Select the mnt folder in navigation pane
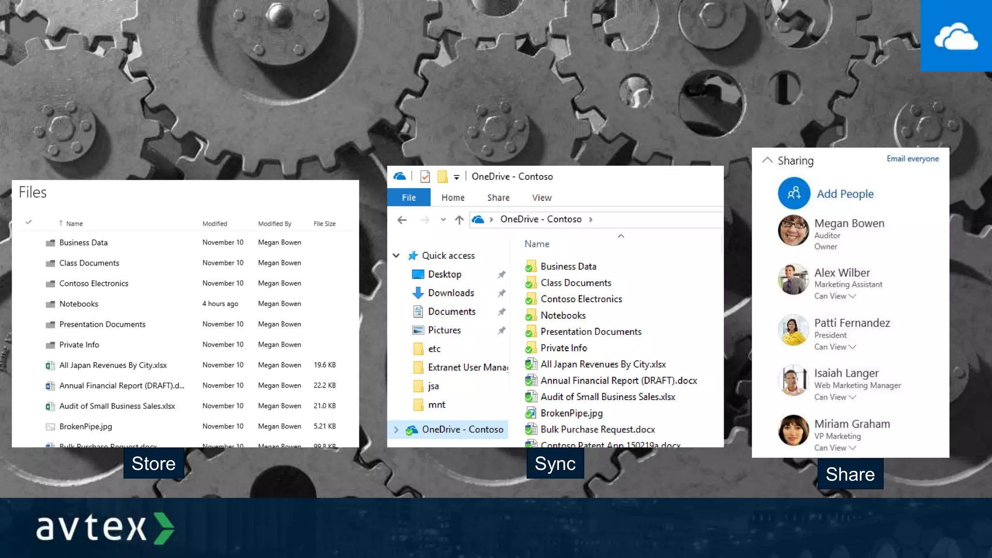992x558 pixels. point(436,404)
